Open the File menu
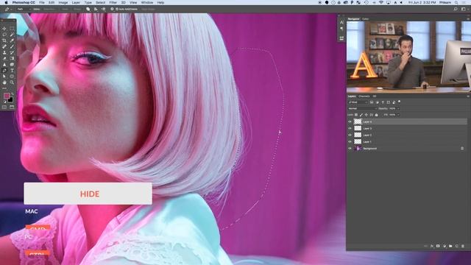 [x=42, y=2]
